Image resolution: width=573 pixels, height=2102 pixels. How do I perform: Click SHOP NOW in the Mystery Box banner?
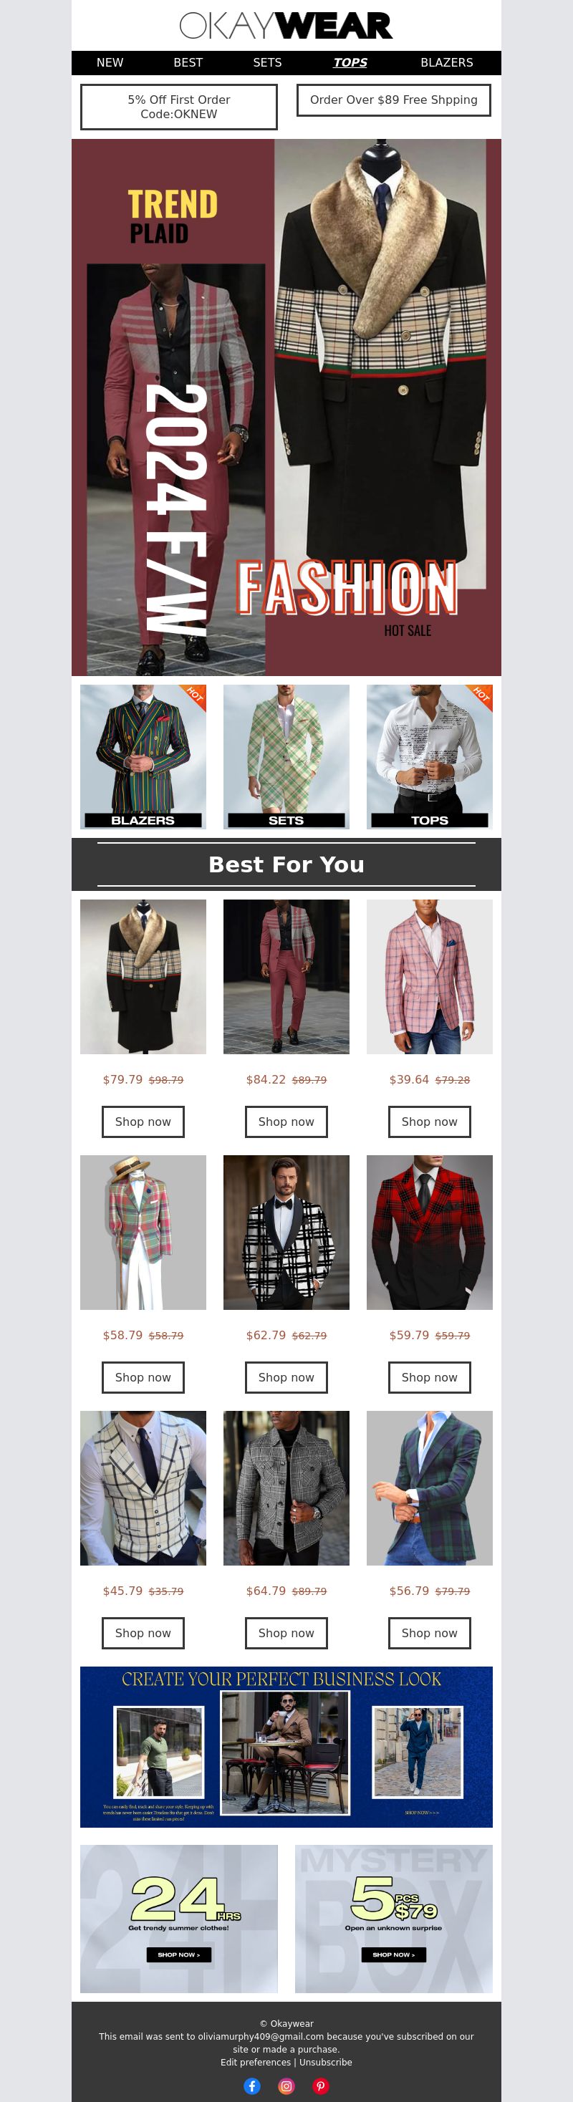393,1954
